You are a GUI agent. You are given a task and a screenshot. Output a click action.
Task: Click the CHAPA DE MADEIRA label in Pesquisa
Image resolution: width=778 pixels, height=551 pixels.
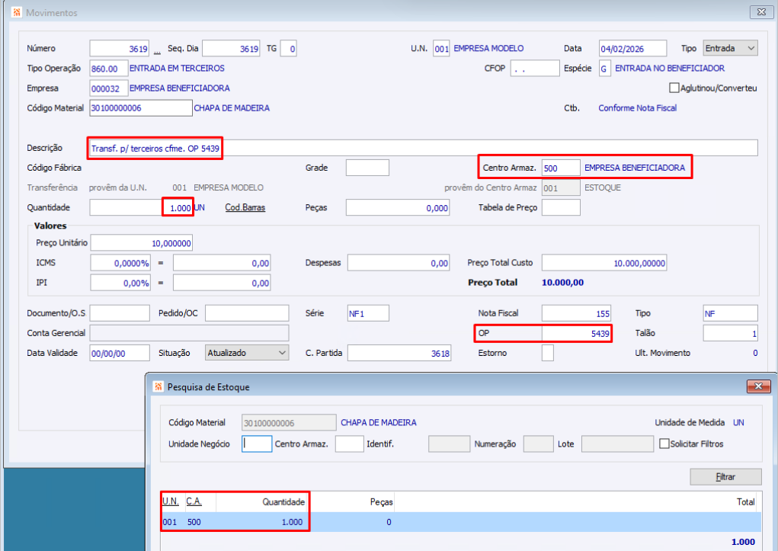tap(379, 422)
